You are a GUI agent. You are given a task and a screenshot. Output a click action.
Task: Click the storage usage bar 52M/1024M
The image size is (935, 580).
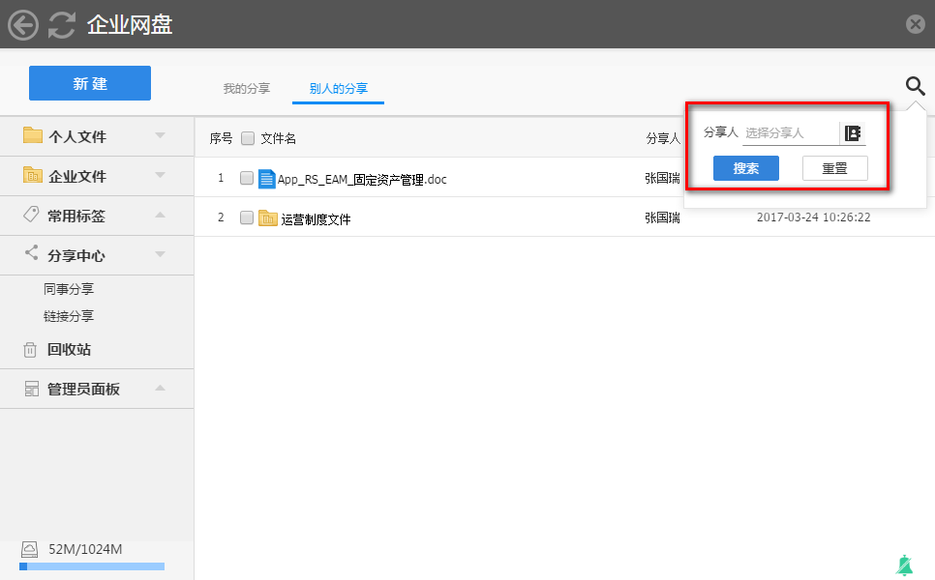[92, 566]
